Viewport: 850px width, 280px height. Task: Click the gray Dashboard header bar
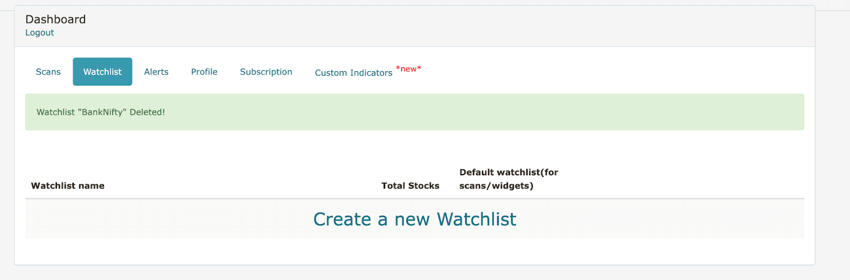(x=425, y=27)
